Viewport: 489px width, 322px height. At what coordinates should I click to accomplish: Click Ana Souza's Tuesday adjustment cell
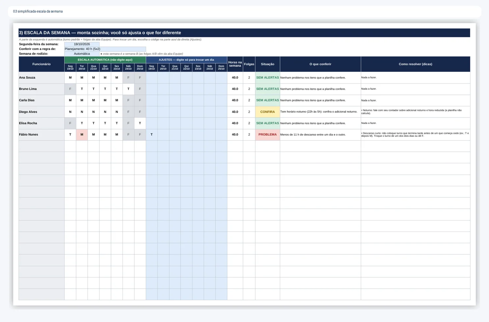click(163, 78)
